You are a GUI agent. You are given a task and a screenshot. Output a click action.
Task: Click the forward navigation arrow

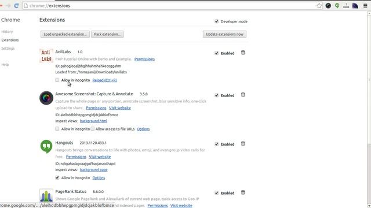click(8, 6)
